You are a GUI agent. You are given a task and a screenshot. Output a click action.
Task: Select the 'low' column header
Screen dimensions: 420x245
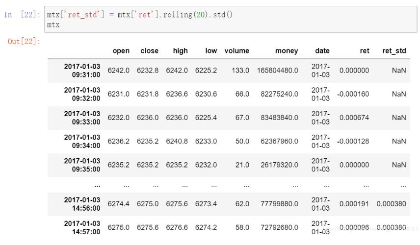[x=211, y=51]
